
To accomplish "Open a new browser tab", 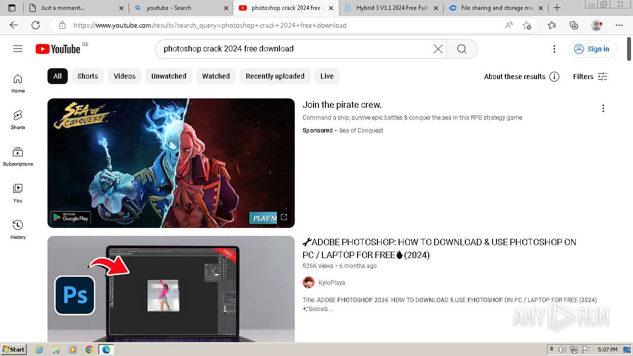I will pyautogui.click(x=557, y=8).
